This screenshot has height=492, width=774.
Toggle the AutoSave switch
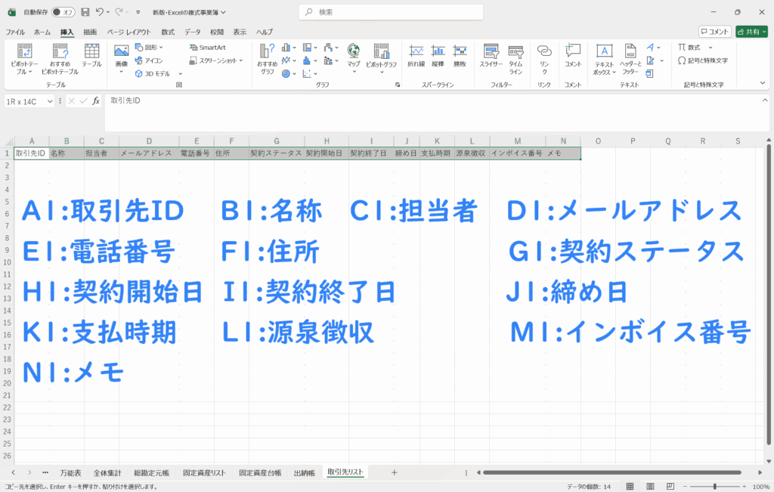point(63,12)
